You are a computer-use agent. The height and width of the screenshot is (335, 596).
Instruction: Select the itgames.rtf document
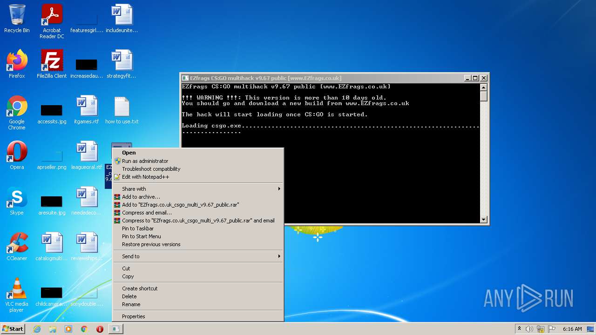coord(87,110)
